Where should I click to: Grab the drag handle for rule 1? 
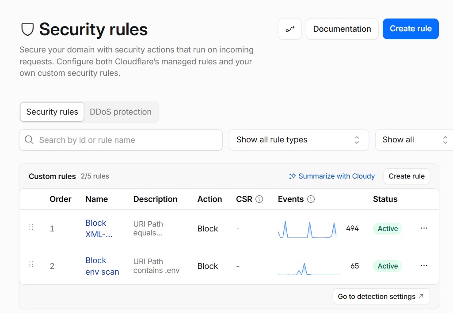click(31, 227)
